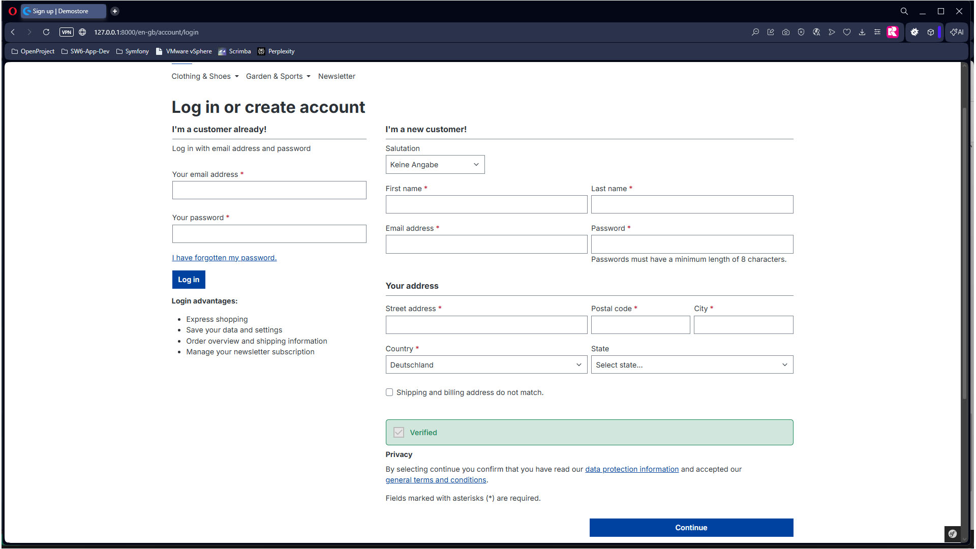
Task: Open the Clothing & Shoes menu
Action: pos(205,76)
